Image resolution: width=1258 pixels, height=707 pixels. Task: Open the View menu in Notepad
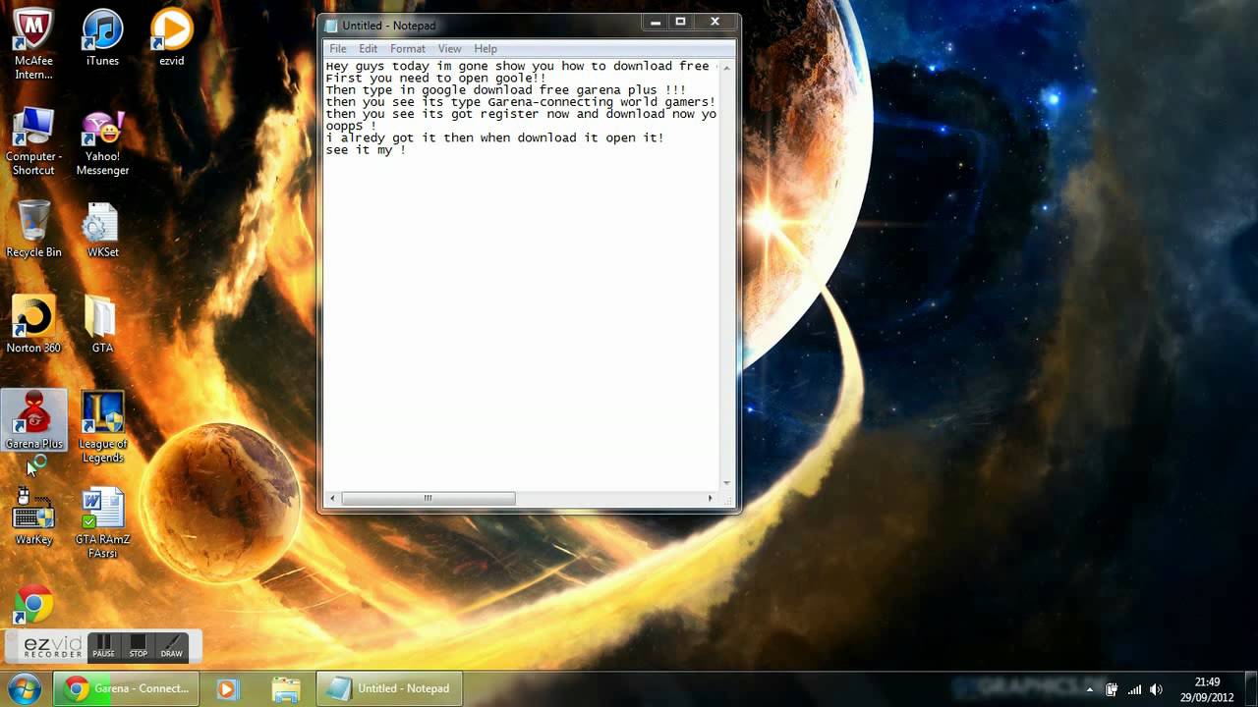point(449,48)
